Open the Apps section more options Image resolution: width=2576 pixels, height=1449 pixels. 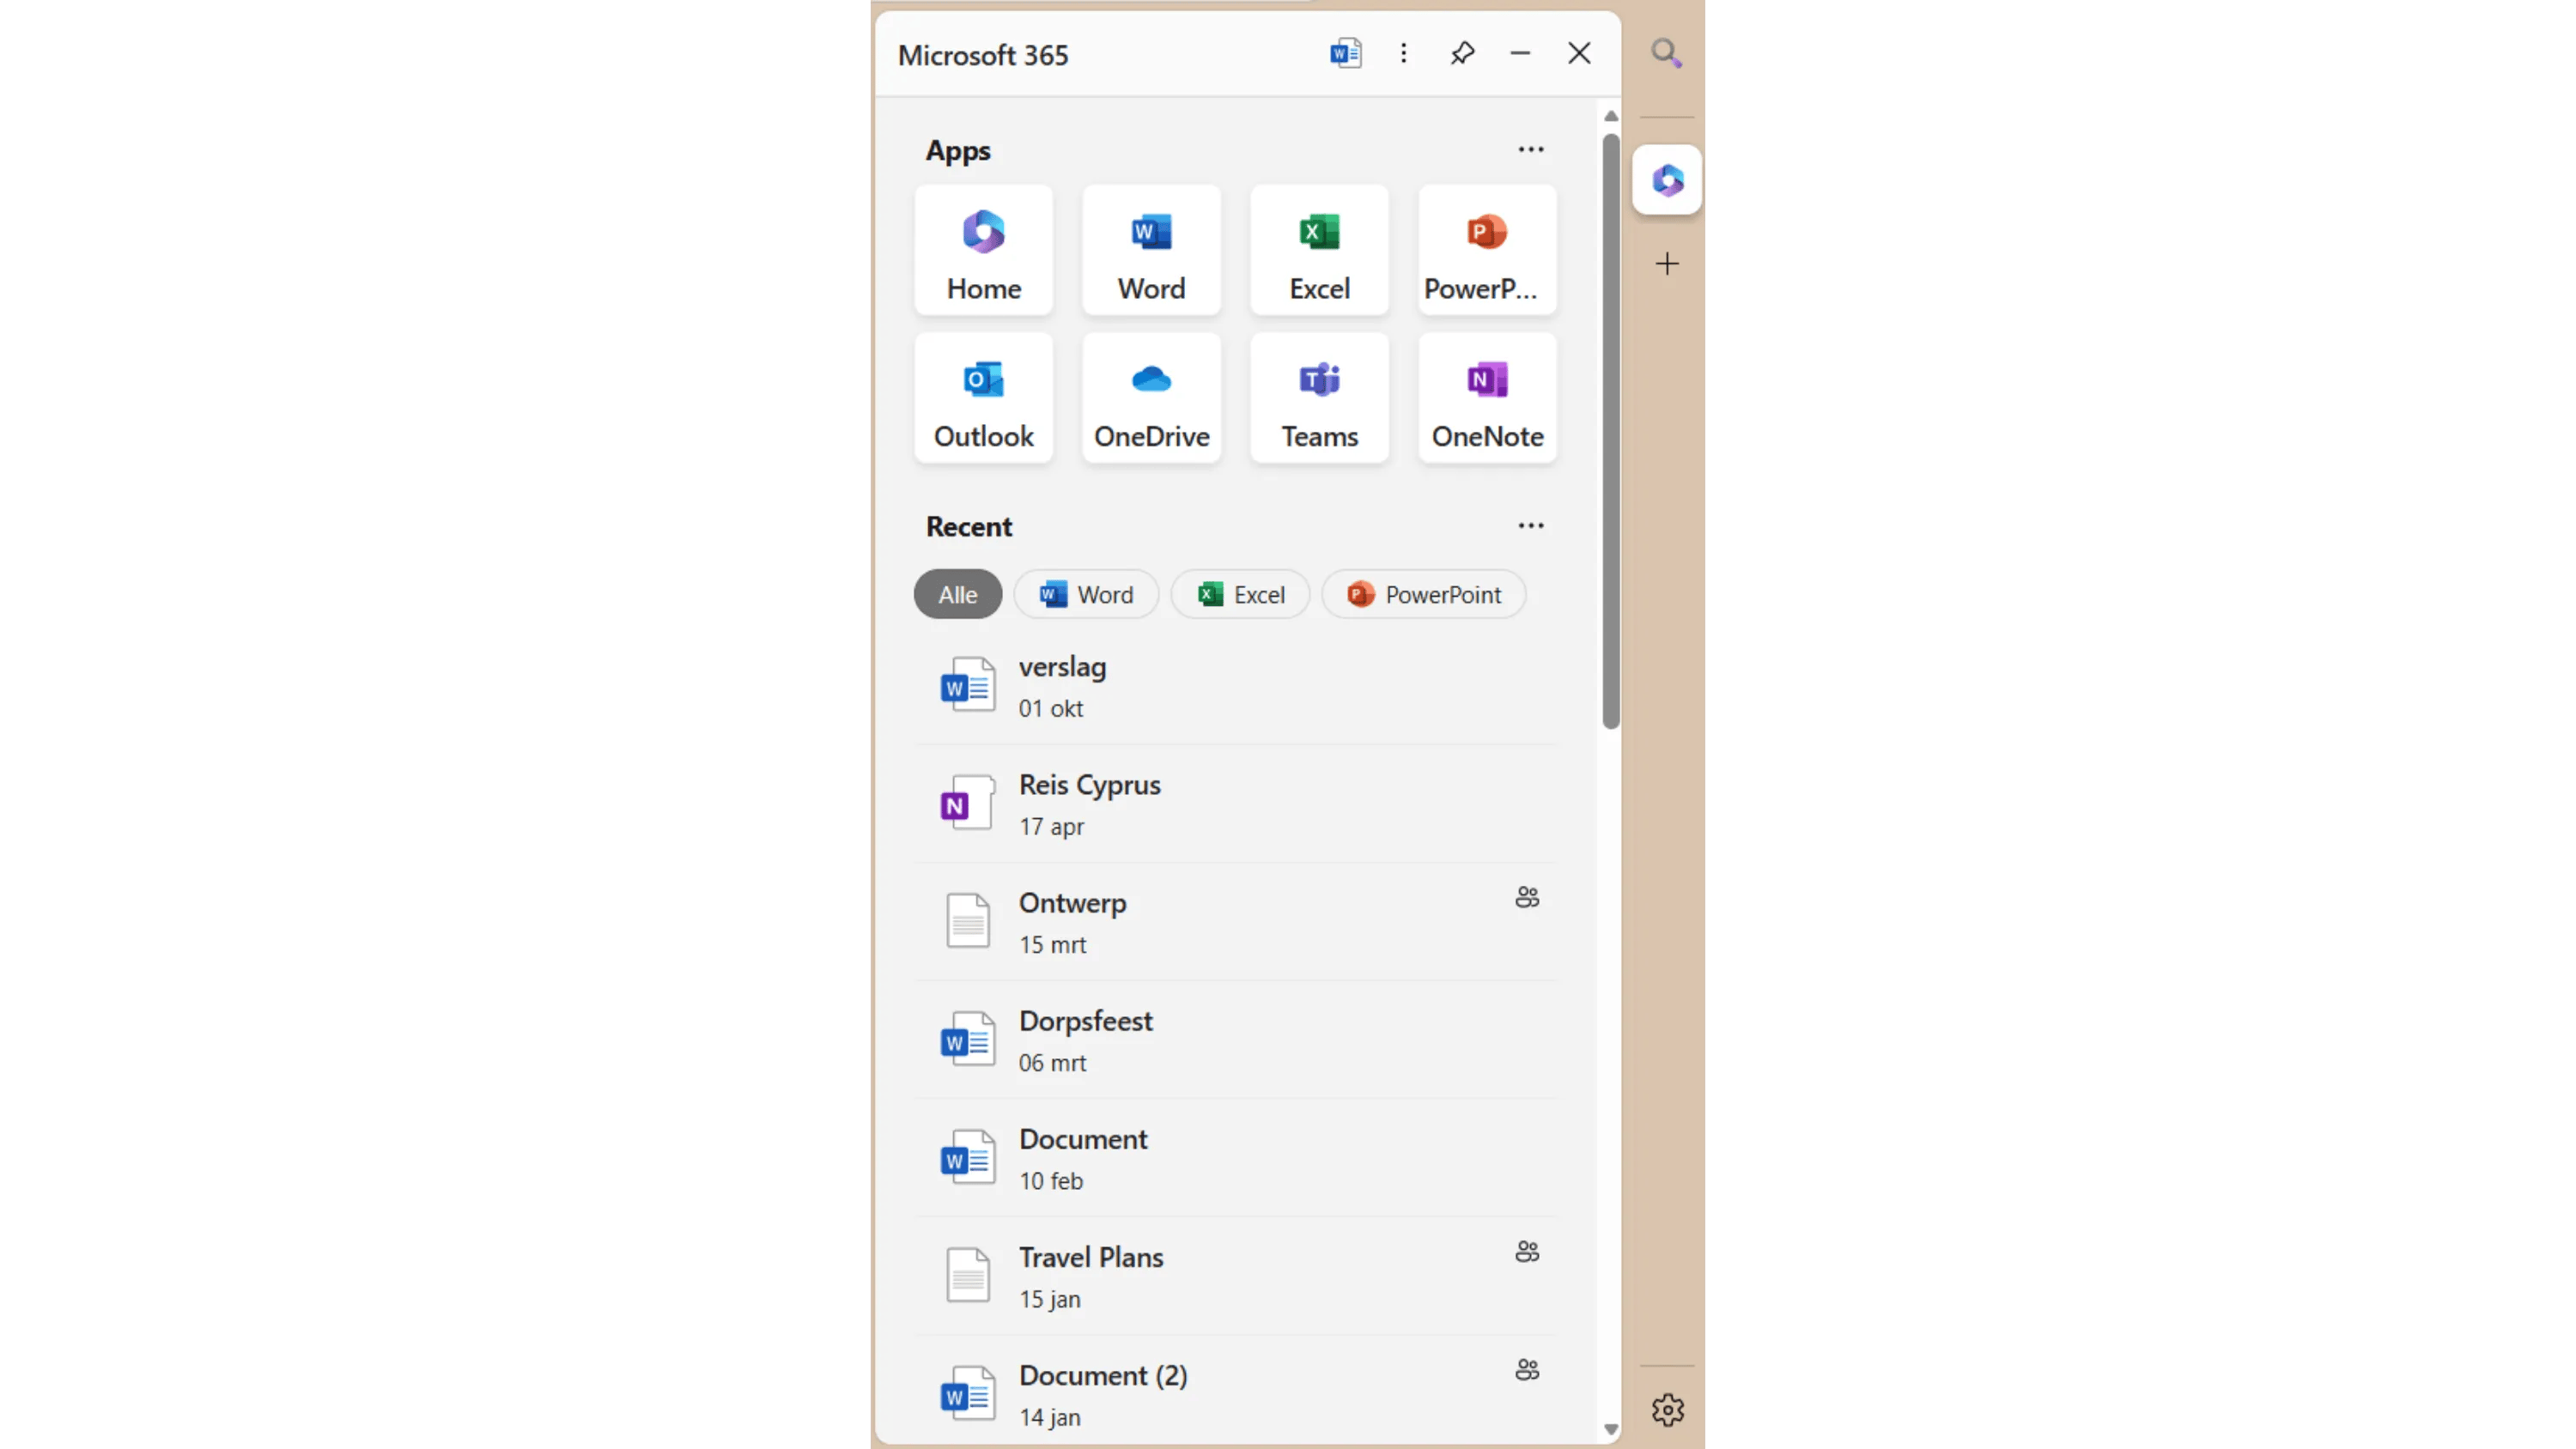click(x=1530, y=150)
